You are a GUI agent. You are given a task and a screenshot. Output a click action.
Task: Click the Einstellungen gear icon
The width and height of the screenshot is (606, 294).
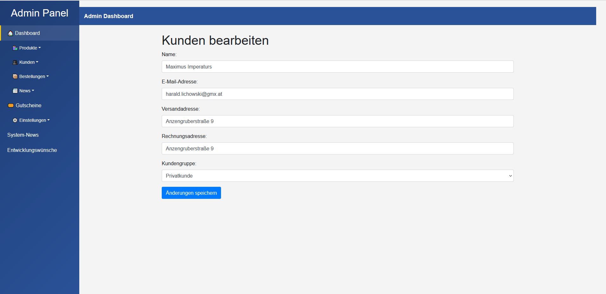click(x=15, y=120)
